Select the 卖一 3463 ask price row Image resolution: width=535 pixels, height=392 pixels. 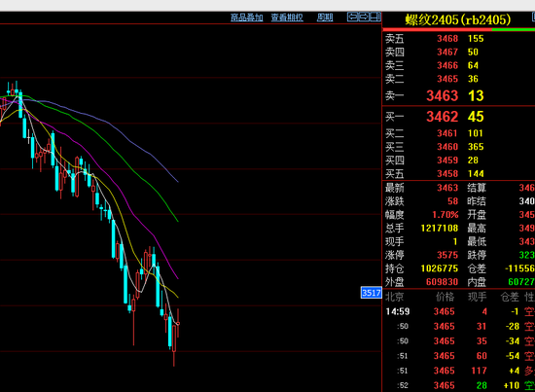(458, 96)
